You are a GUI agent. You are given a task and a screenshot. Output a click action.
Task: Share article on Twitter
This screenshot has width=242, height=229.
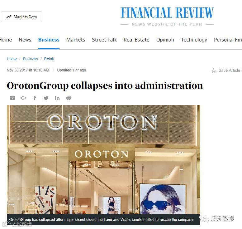coord(46,98)
